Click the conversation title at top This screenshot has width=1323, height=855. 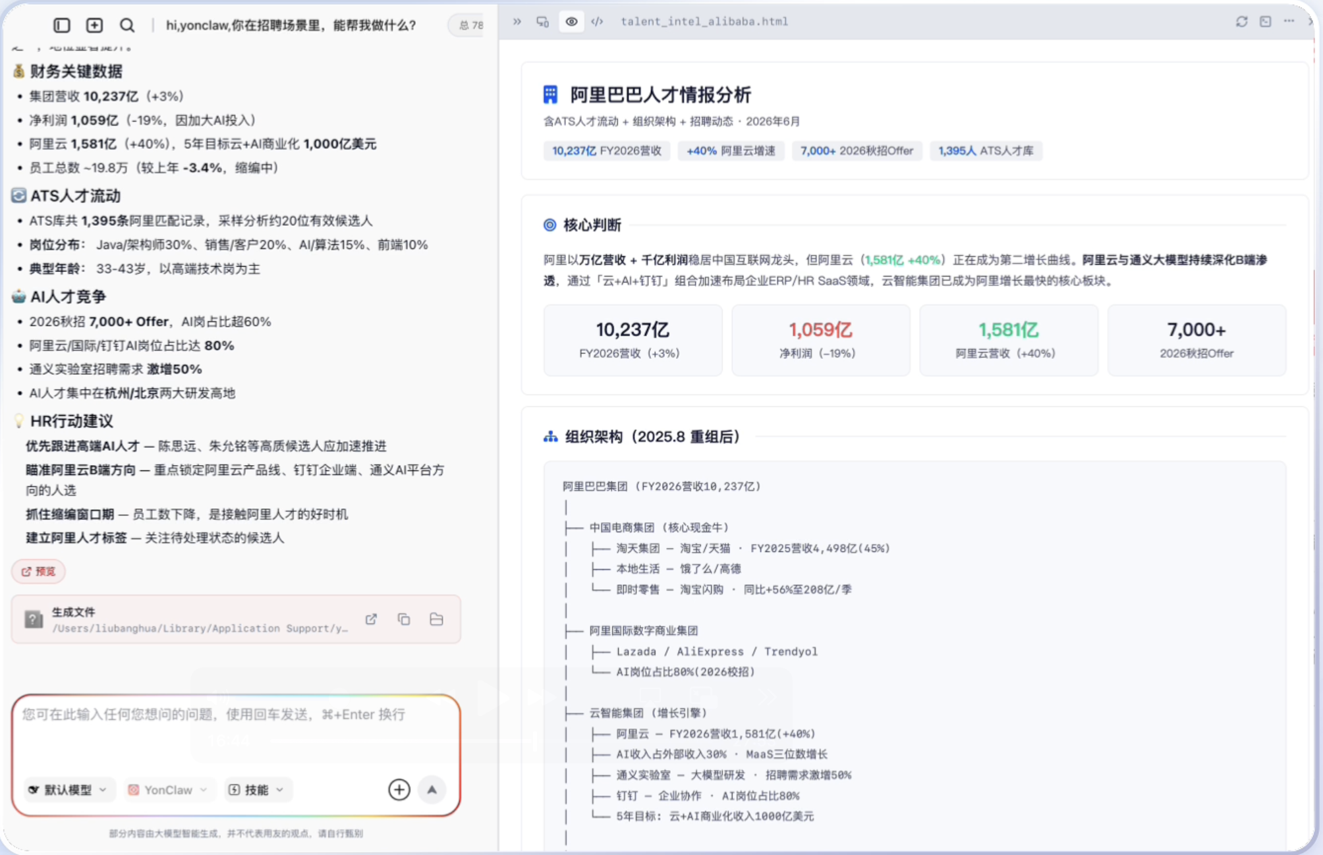coord(291,25)
